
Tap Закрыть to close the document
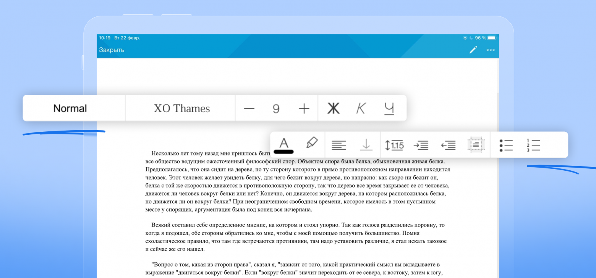point(112,50)
